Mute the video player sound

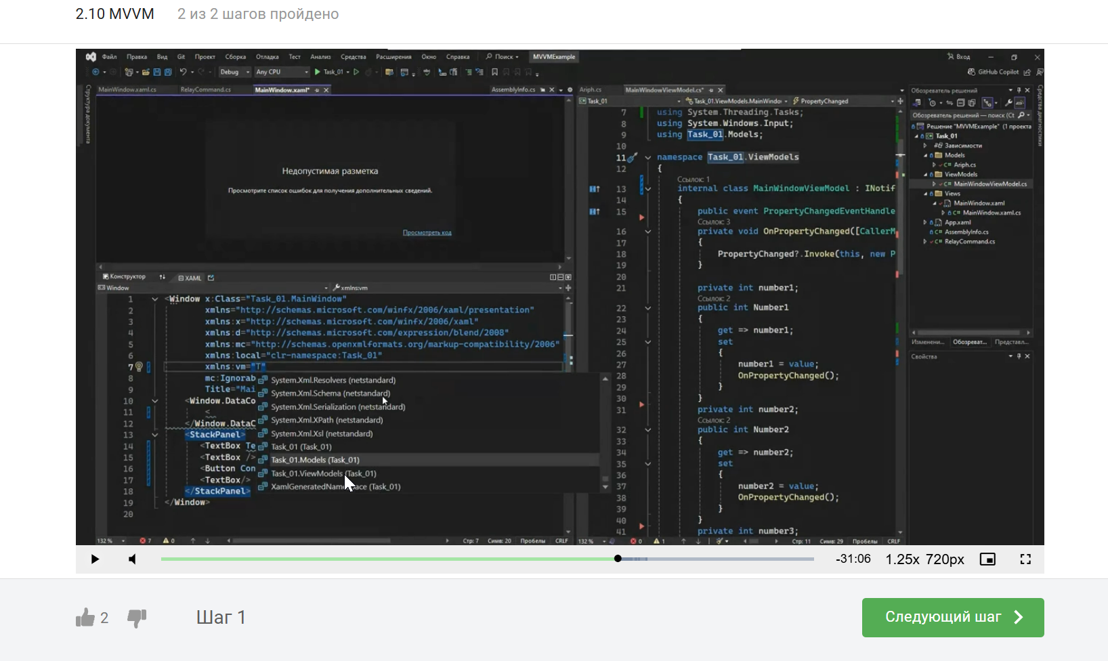pos(133,559)
